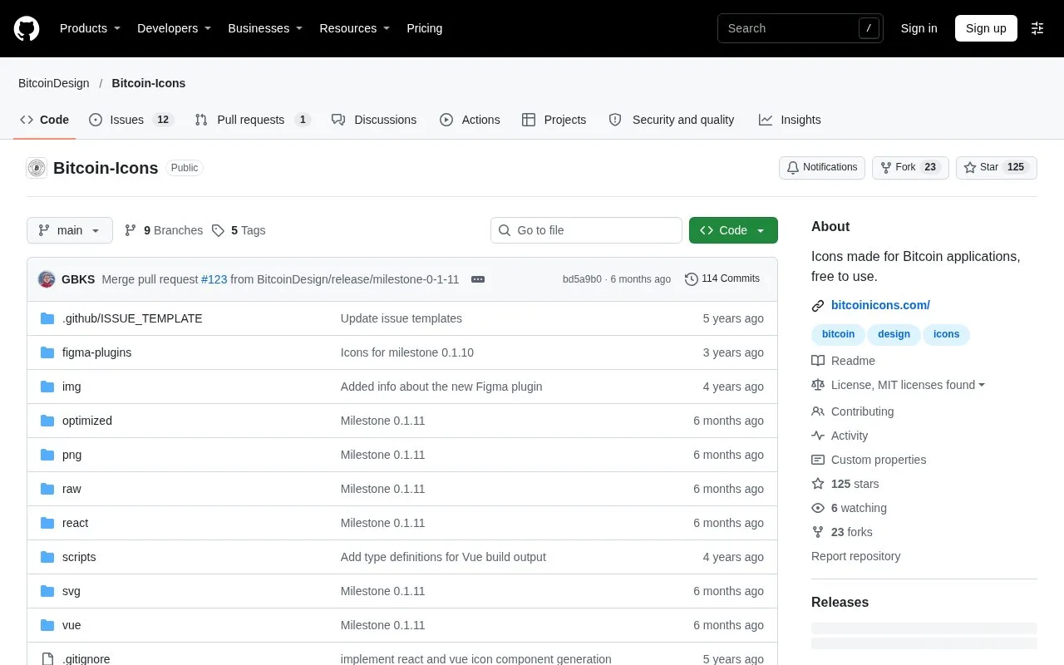
Task: Click the folder icon next to react
Action: pyautogui.click(x=47, y=523)
